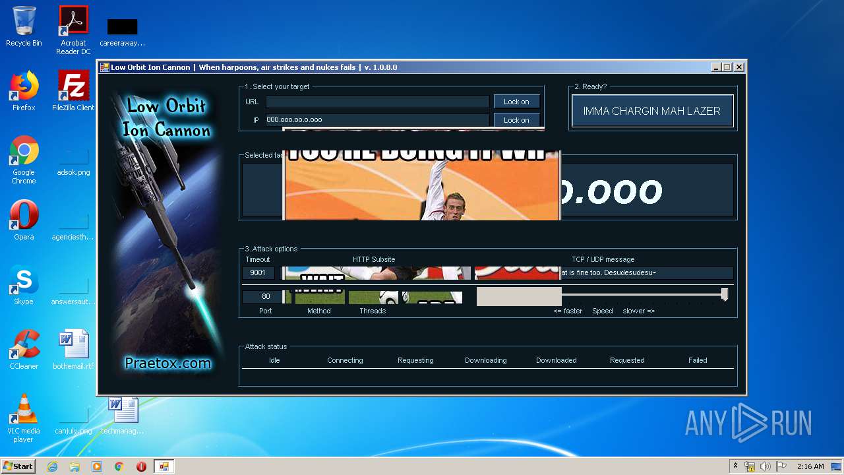Lock on to the URL target
Viewport: 844px width, 475px height.
click(x=516, y=102)
